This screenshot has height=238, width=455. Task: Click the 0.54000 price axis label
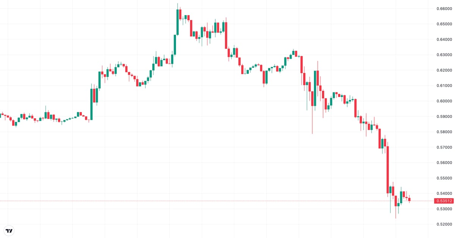pyautogui.click(x=444, y=194)
